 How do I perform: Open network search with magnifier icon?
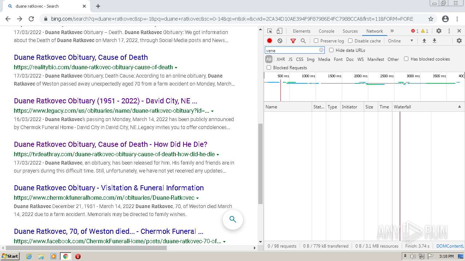[303, 41]
